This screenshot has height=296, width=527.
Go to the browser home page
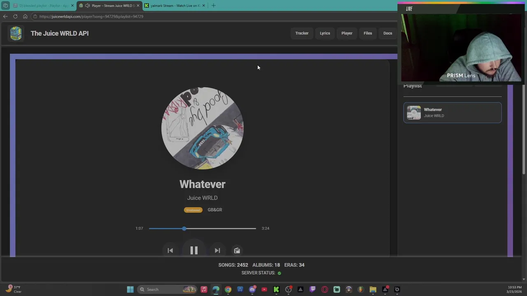point(25,16)
